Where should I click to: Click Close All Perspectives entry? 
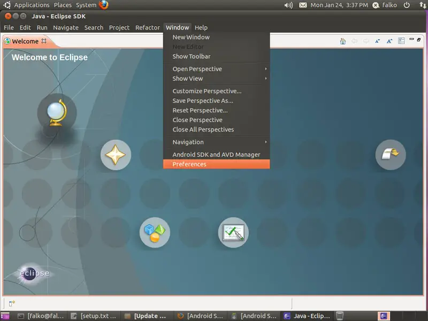(x=217, y=129)
